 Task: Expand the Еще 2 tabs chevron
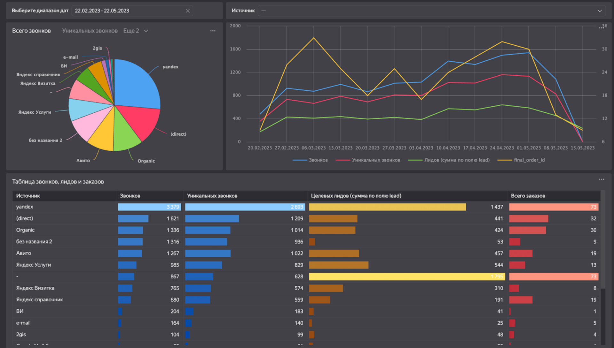(146, 31)
